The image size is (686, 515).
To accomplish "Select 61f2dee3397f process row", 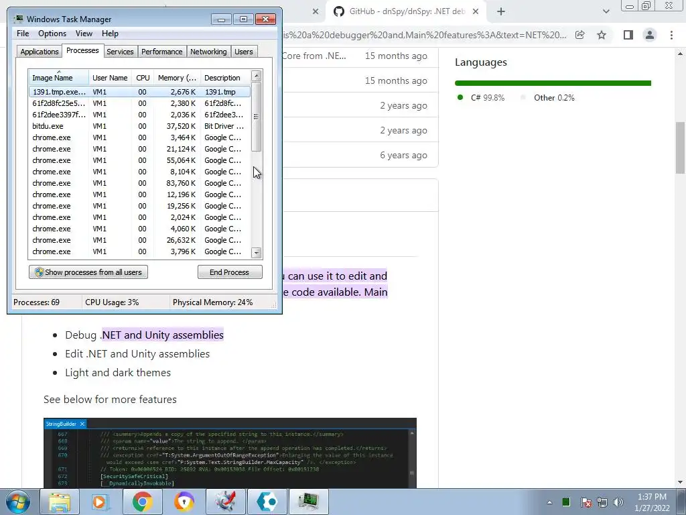I will (x=139, y=115).
